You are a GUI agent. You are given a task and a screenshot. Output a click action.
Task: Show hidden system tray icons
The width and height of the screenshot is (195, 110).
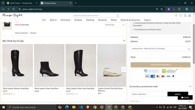pyautogui.click(x=157, y=107)
